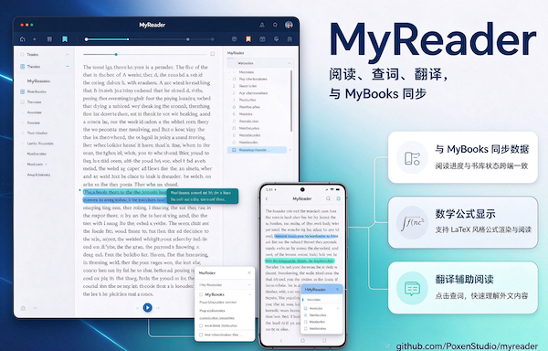Collapse the first sidebar section chevron
Image resolution: width=548 pixels, height=351 pixels.
pos(67,55)
